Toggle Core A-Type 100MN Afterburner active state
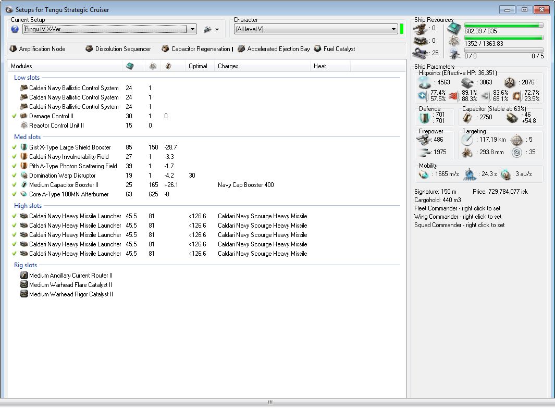 [14, 194]
